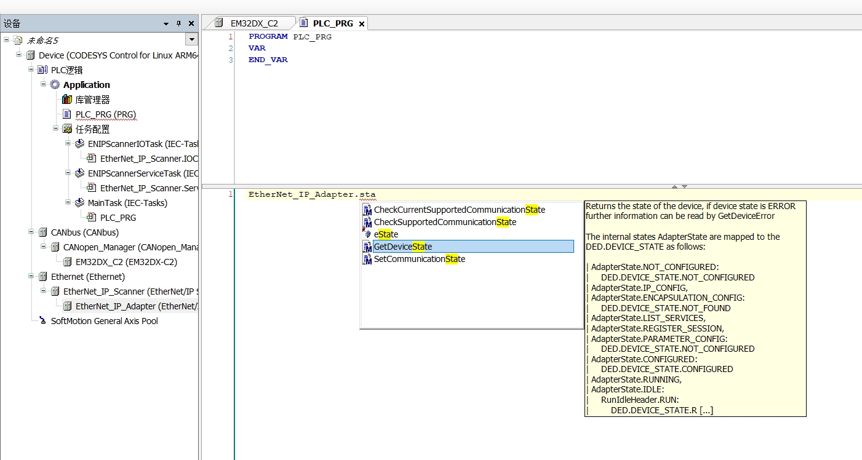Click the down arrow on editor splitter
Image resolution: width=862 pixels, height=460 pixels.
tap(684, 186)
